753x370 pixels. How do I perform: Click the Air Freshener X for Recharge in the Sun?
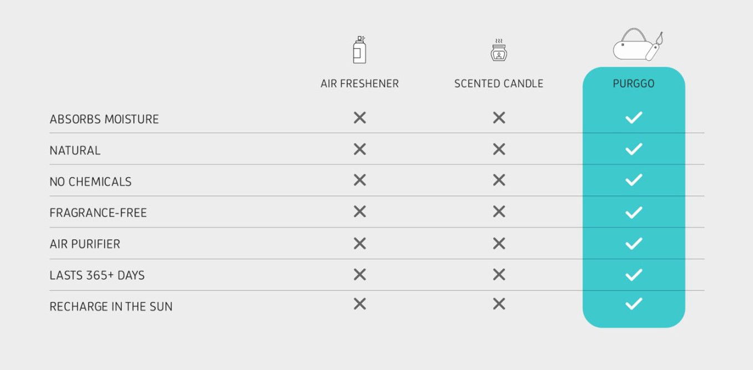(360, 303)
